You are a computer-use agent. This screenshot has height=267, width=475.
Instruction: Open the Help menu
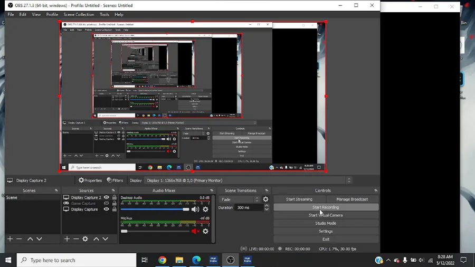[119, 15]
